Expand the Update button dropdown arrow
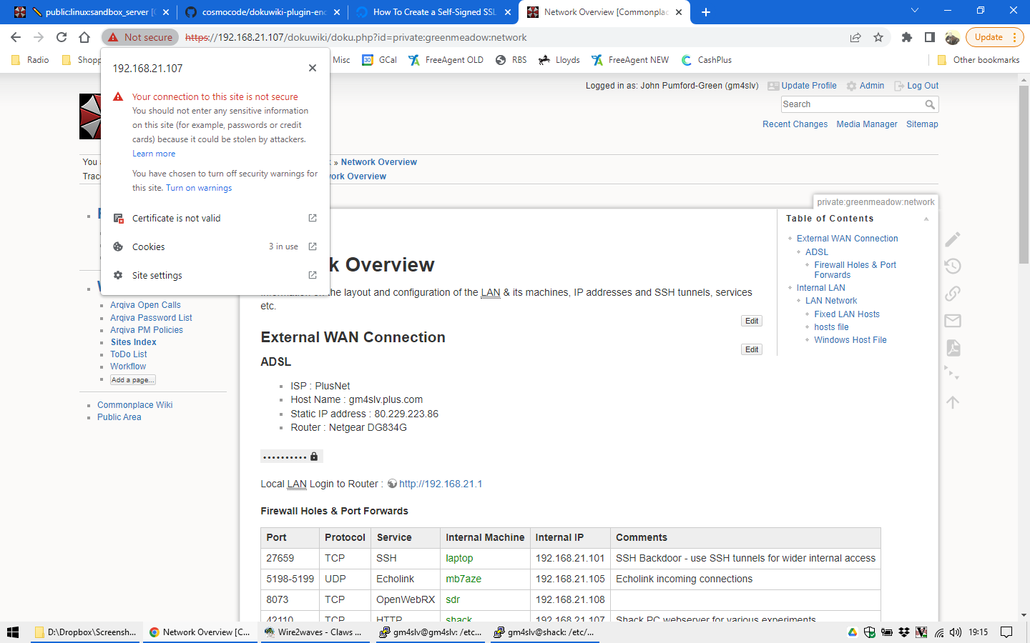1030x643 pixels. tap(1014, 36)
